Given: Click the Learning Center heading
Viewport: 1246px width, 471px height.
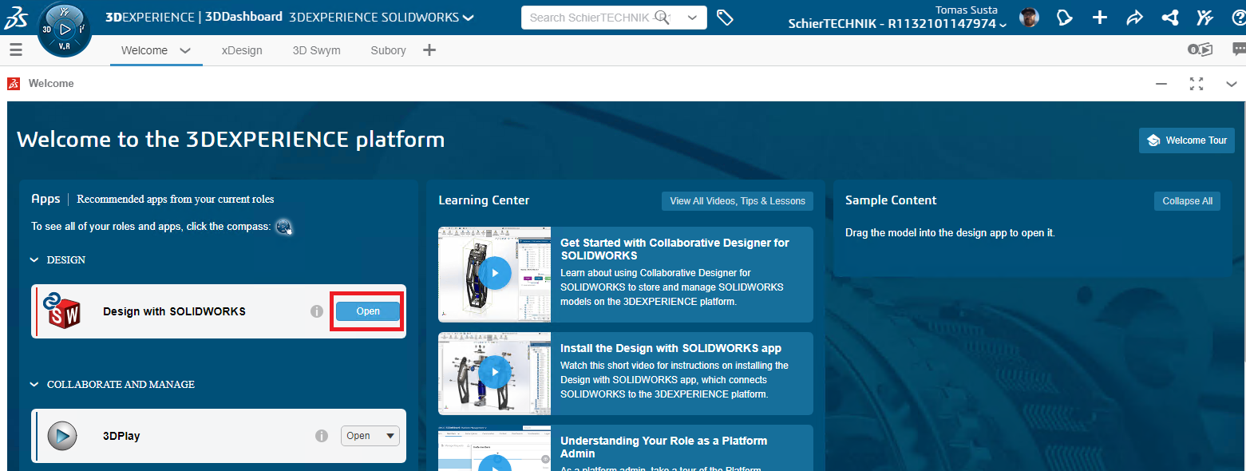Looking at the screenshot, I should tap(484, 200).
